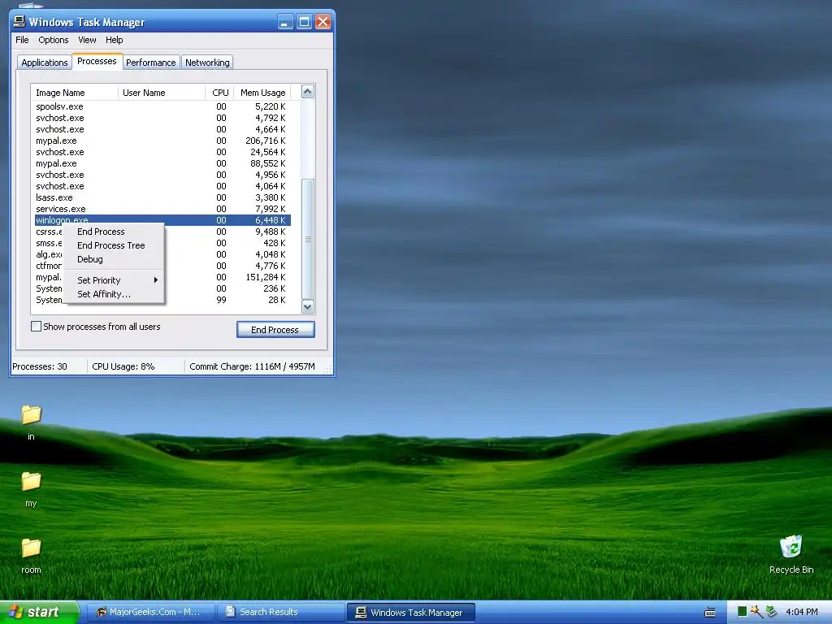Select the services.exe process row

coord(162,209)
